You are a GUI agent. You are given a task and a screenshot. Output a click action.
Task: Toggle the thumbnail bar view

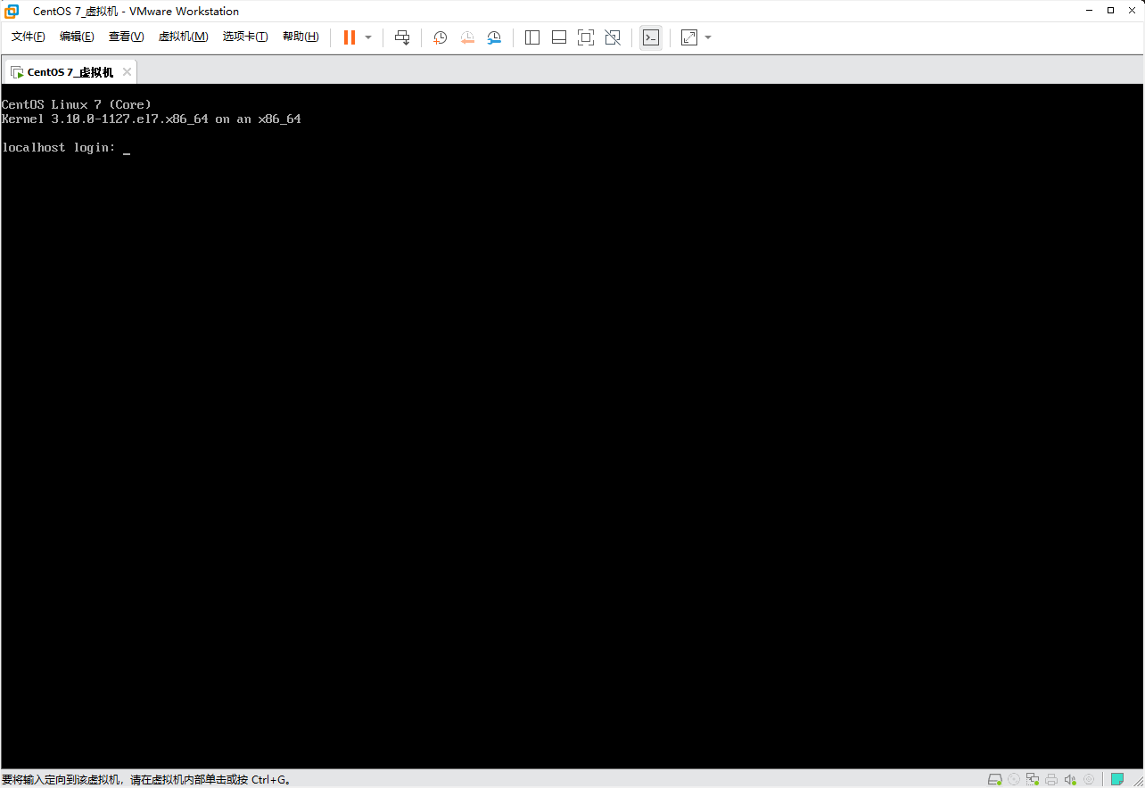(x=559, y=37)
